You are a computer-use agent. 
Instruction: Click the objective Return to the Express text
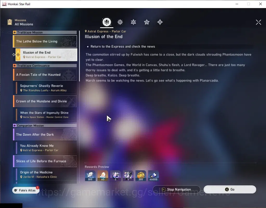pyautogui.click(x=123, y=47)
